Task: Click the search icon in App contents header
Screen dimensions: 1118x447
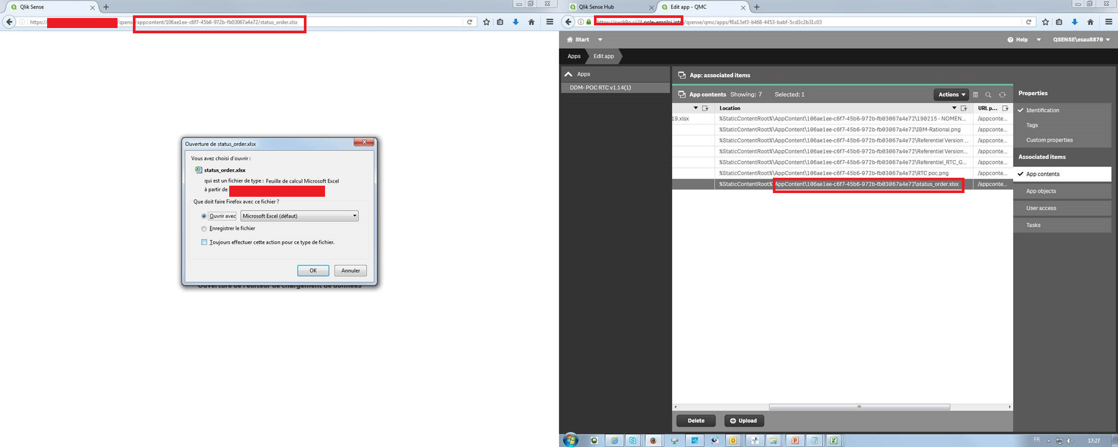Action: pyautogui.click(x=988, y=95)
